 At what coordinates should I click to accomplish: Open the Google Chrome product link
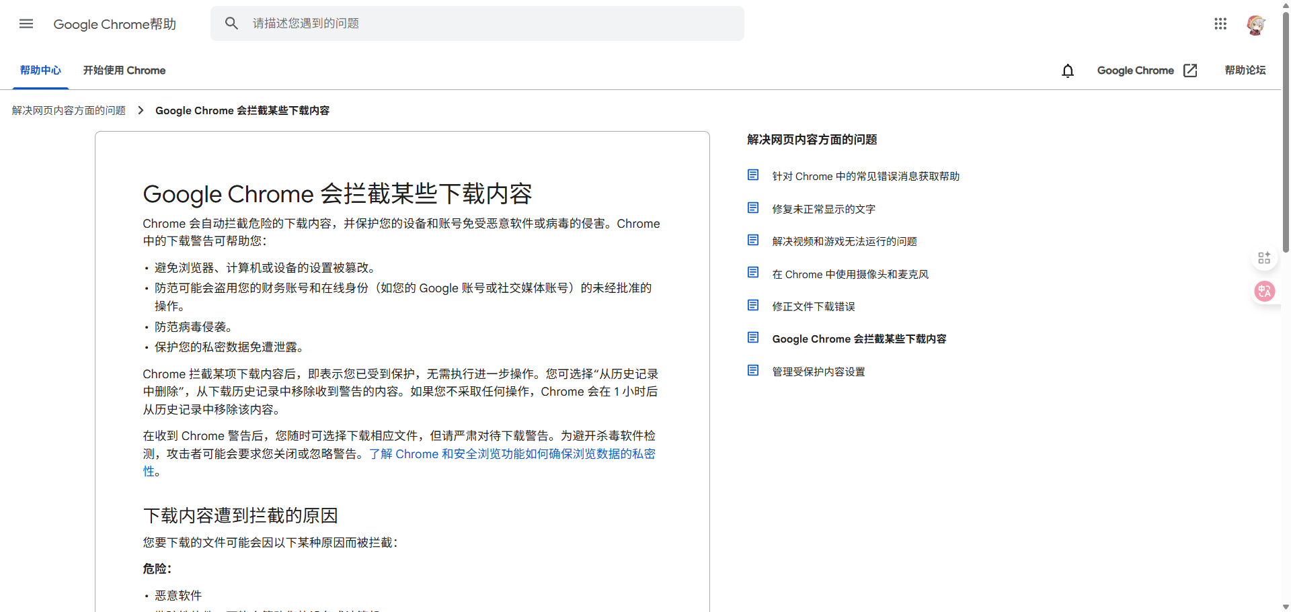click(1136, 71)
